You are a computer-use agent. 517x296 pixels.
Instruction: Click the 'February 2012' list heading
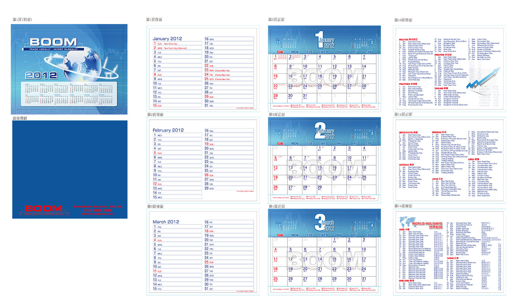click(168, 130)
